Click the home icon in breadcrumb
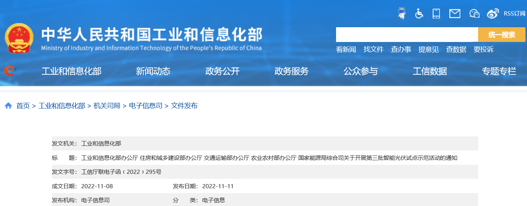Screen dimensions: 527x206 [x=8, y=106]
